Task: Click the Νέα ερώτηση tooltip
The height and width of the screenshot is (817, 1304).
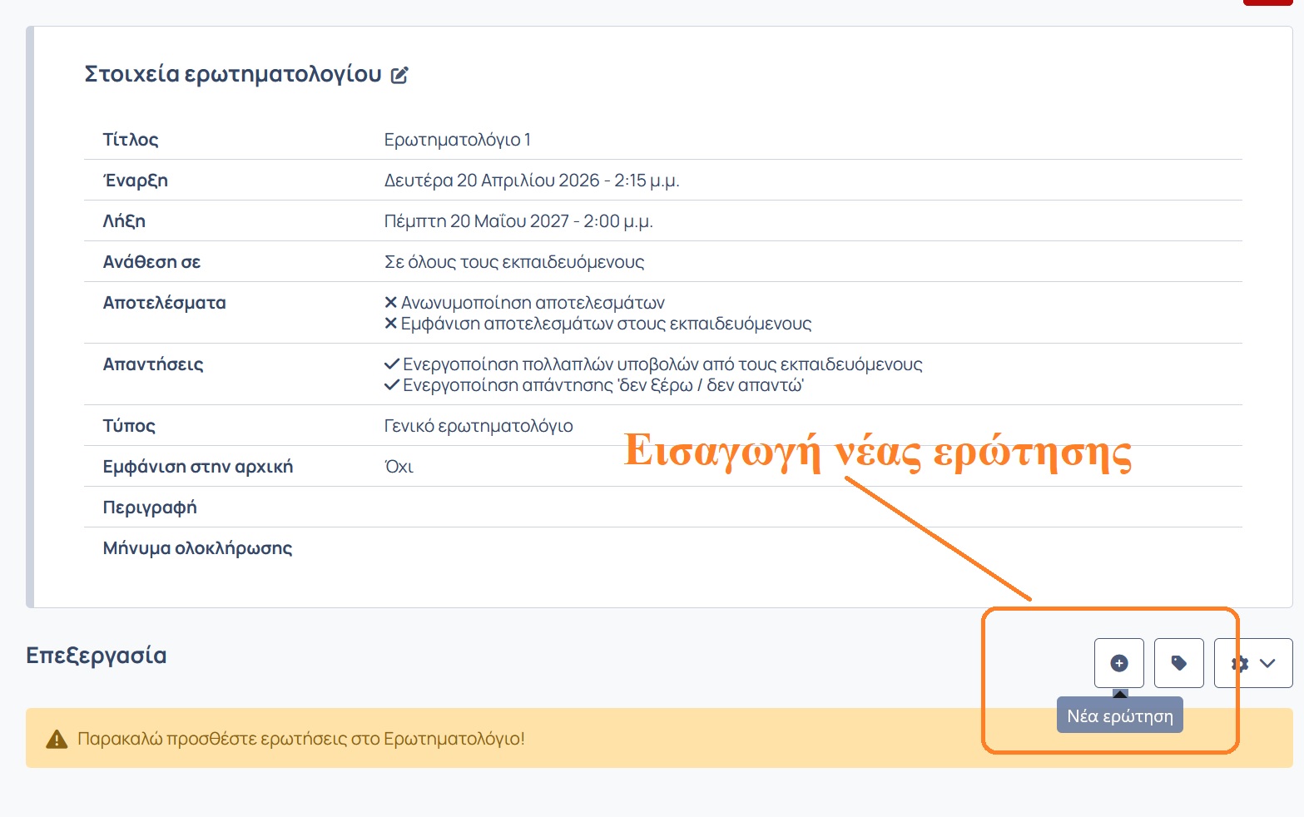Action: tap(1119, 715)
